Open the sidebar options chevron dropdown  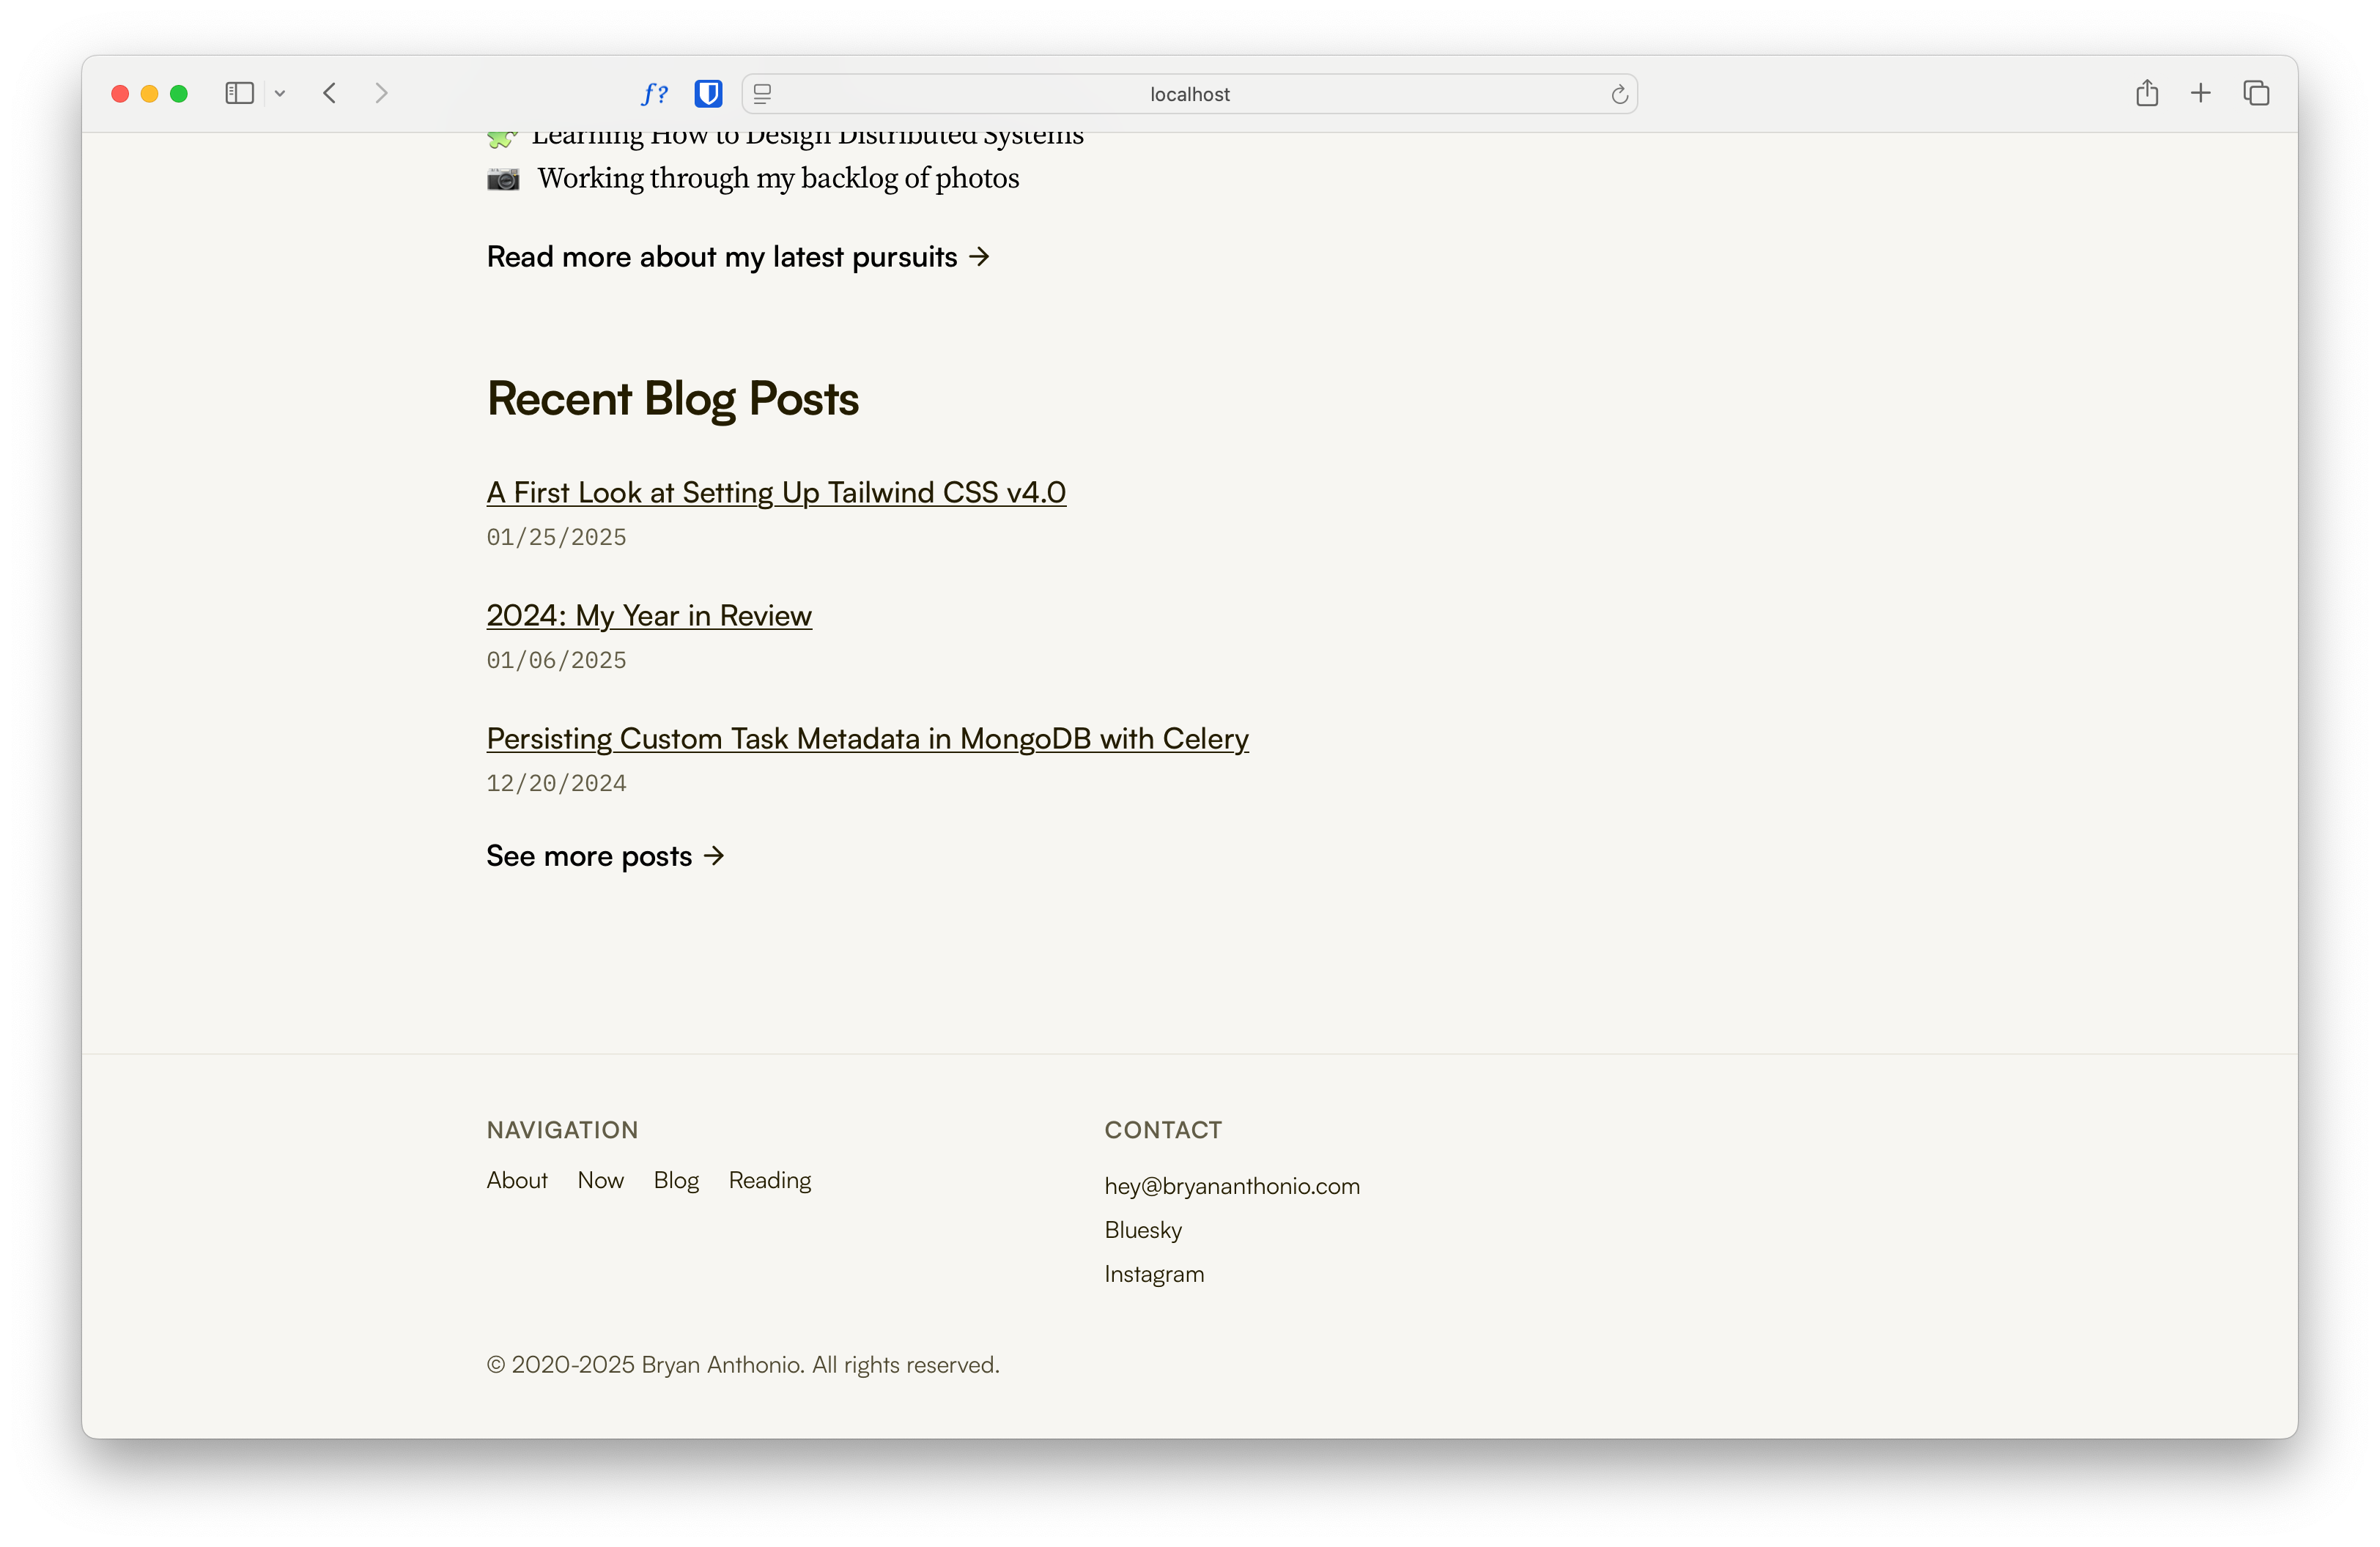[x=280, y=93]
